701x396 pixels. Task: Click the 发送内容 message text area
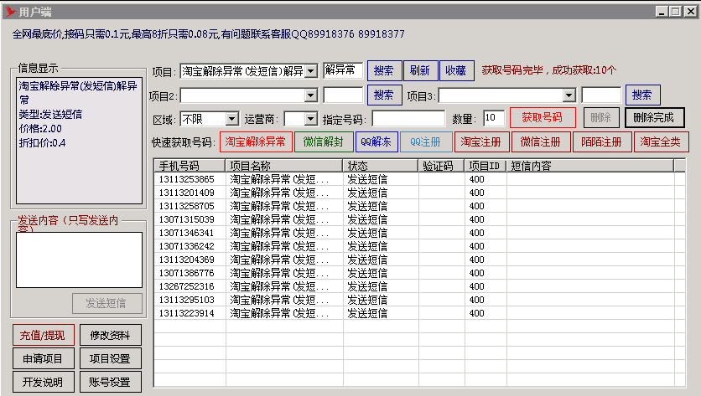pyautogui.click(x=79, y=260)
